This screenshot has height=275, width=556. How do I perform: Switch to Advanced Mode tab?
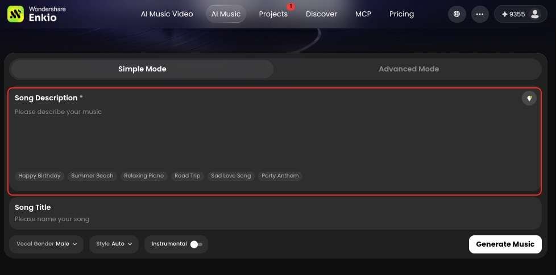409,69
